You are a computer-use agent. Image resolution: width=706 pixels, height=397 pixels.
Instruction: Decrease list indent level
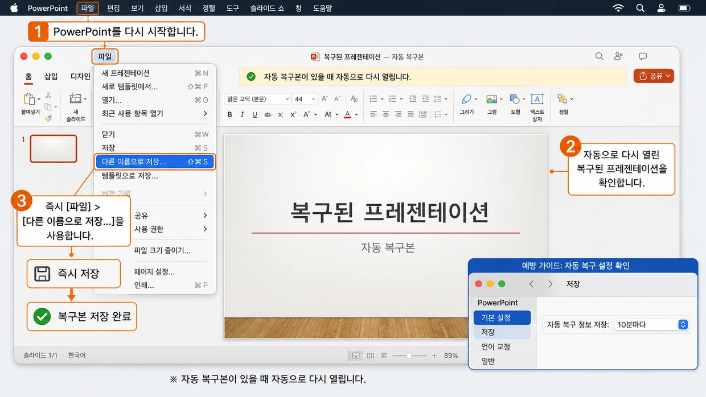[x=413, y=99]
